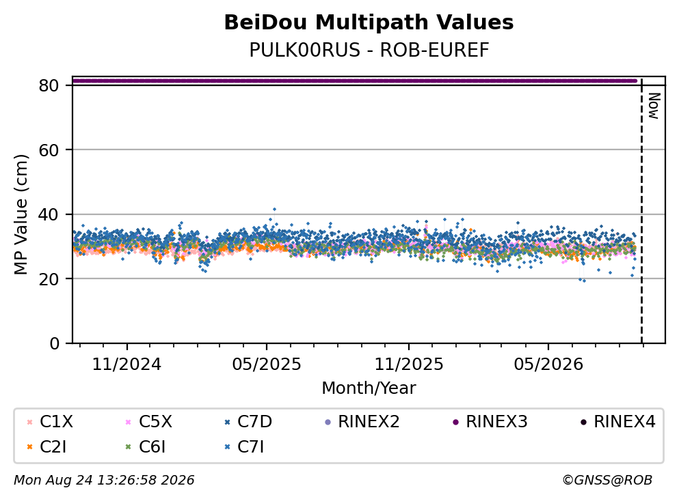Image resolution: width=679 pixels, height=501 pixels.
Task: Click the 05/2026 x-axis tick label
Action: point(548,364)
